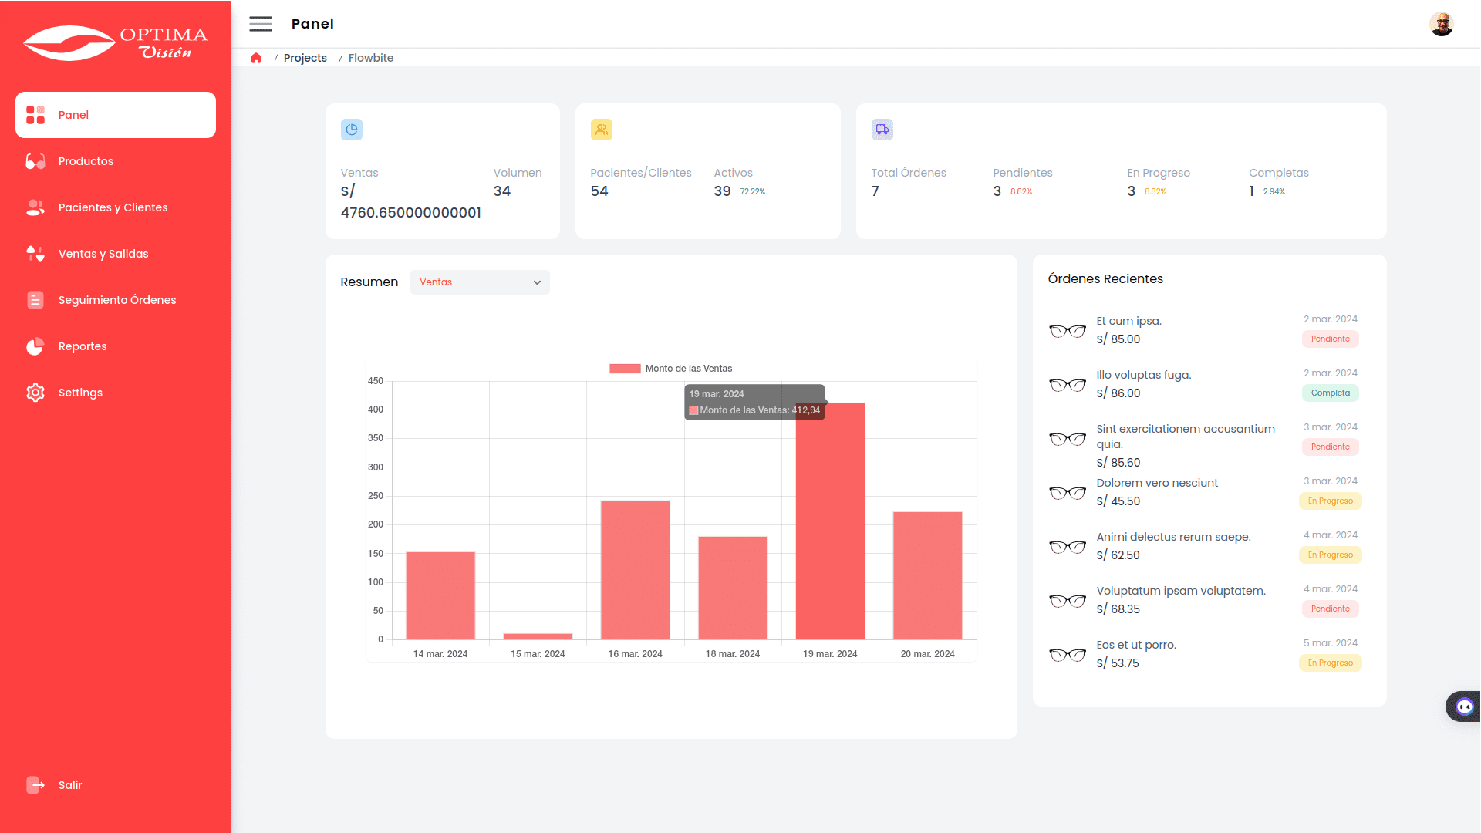Click the Projects breadcrumb link
The width and height of the screenshot is (1481, 833).
coord(305,58)
